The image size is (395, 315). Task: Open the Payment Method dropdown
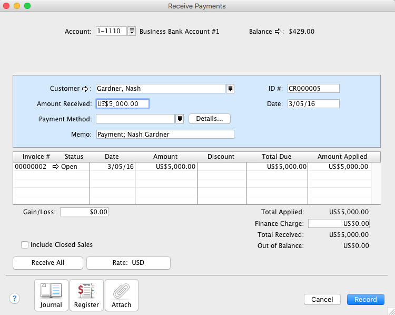click(x=180, y=119)
